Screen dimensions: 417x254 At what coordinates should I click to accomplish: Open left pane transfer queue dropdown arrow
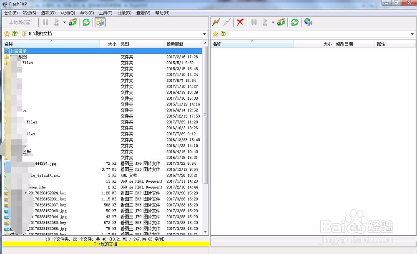(64, 23)
